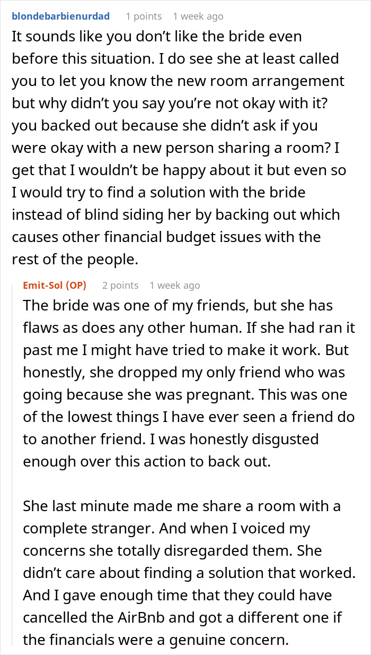Screen dimensions: 371x655
Task: Open the Emit-Sol (OP) profile
Action: (x=55, y=286)
